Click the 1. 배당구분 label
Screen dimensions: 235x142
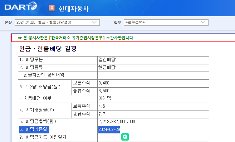click(31, 59)
